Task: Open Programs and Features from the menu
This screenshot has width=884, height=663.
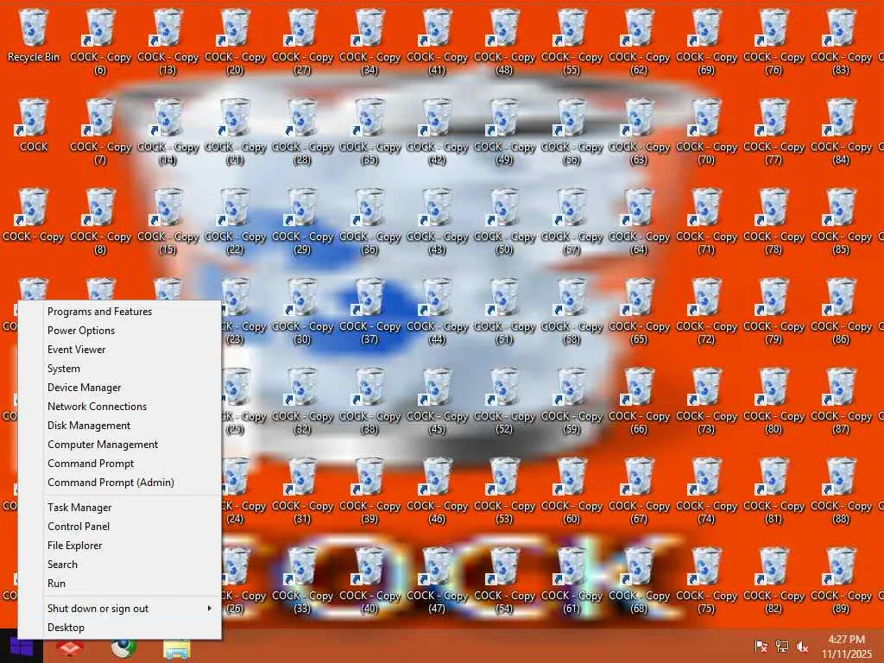Action: [120, 311]
